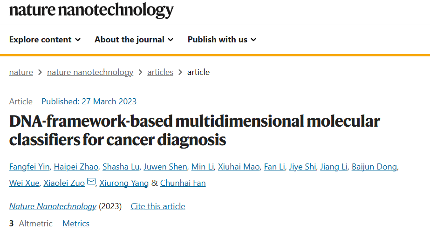Click the Published: 27 March 2023 link
Image resolution: width=430 pixels, height=238 pixels.
click(x=89, y=102)
